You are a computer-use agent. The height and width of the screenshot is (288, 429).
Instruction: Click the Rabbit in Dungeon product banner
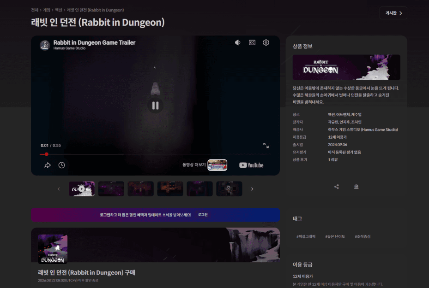click(x=346, y=67)
